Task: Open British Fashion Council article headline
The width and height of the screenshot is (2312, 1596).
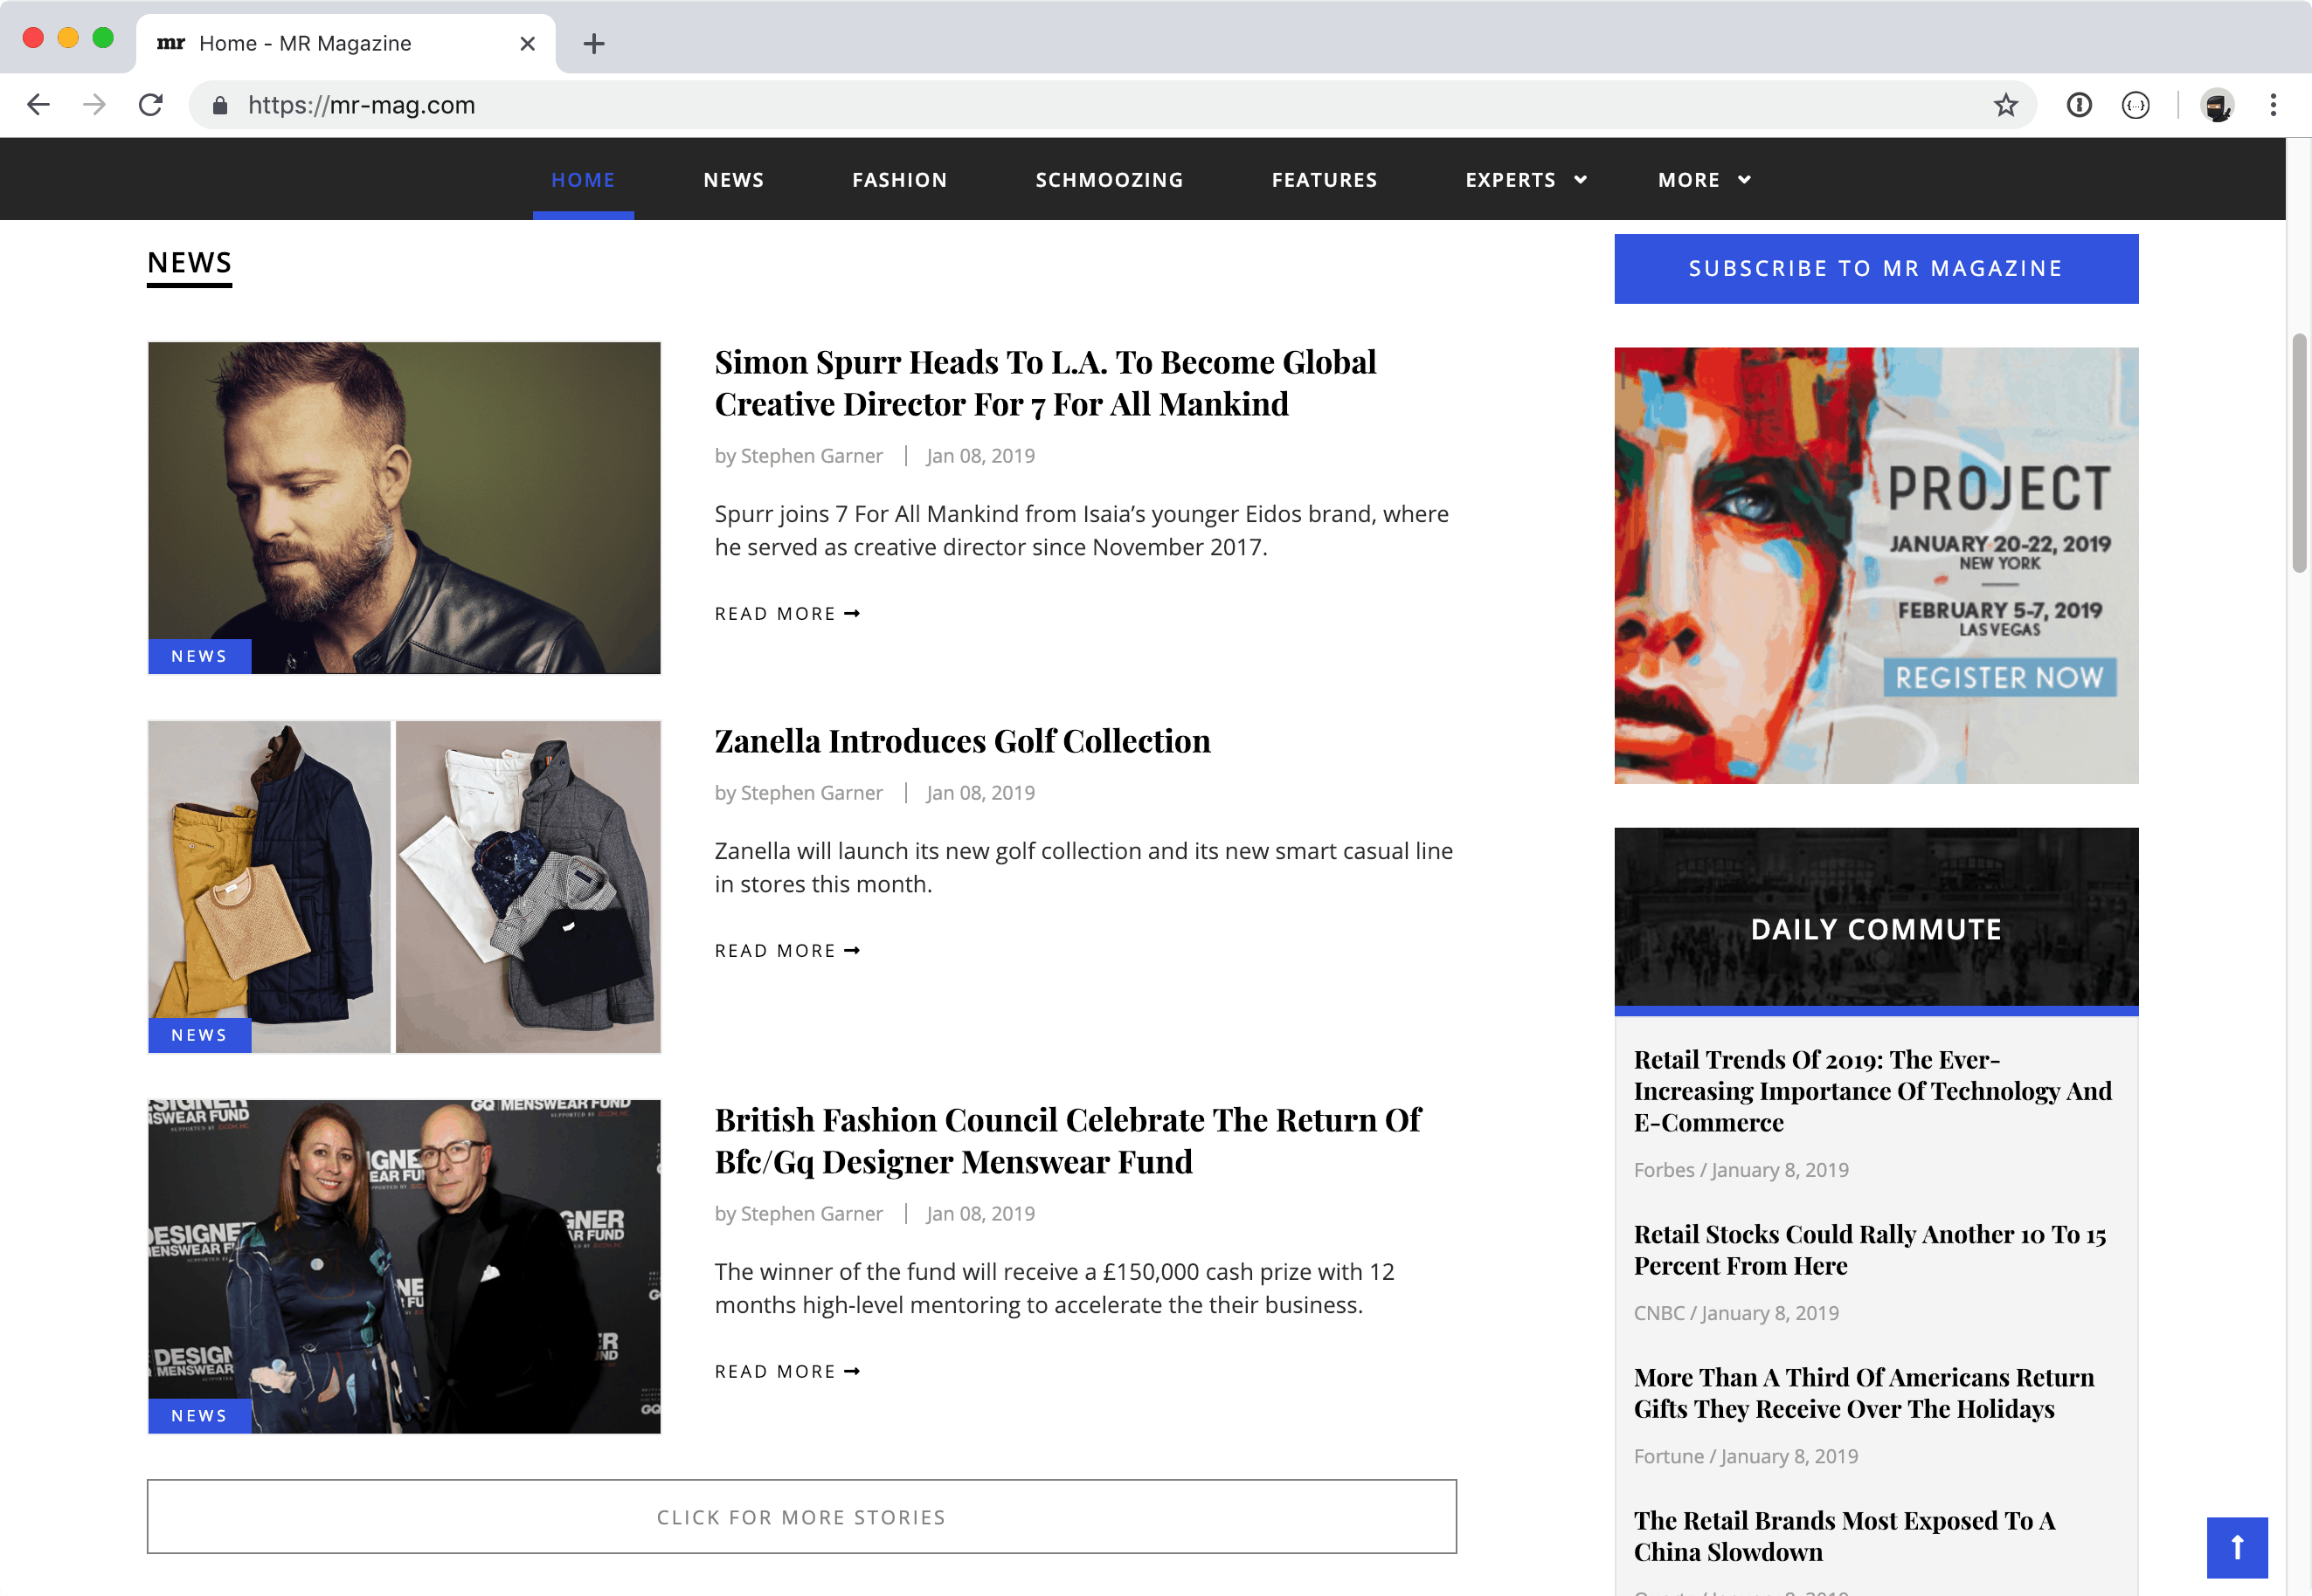Action: point(1067,1141)
